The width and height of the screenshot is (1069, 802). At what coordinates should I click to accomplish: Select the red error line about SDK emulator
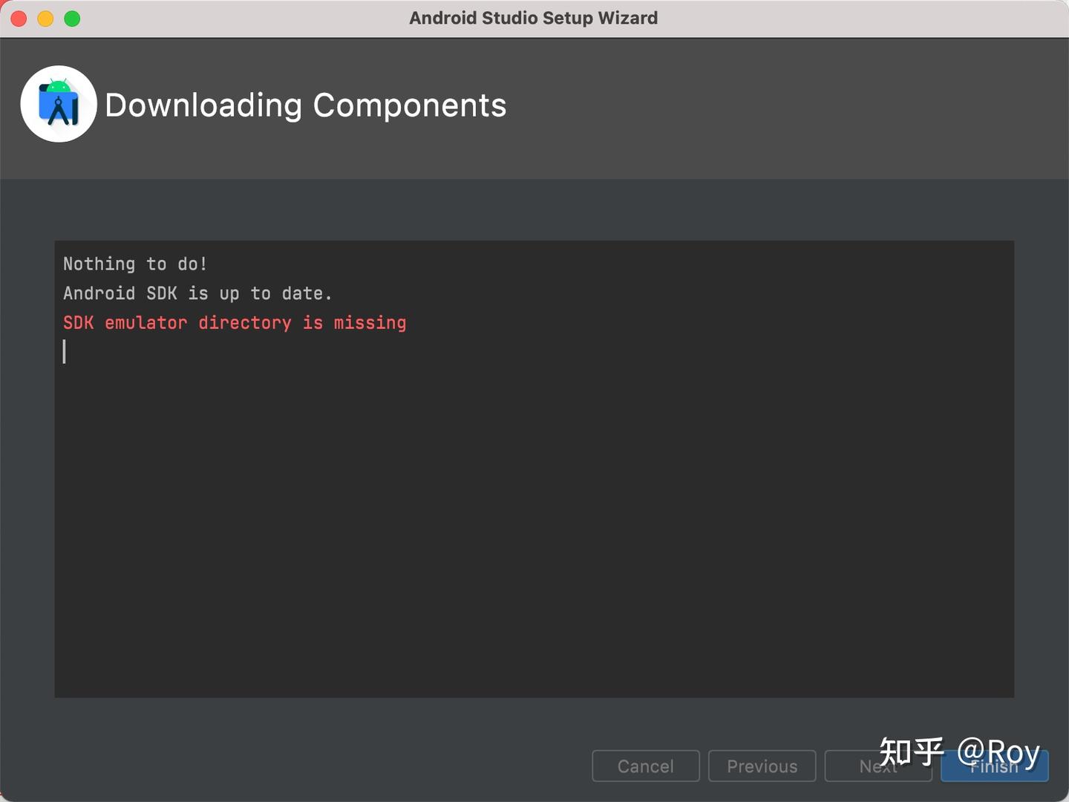pyautogui.click(x=234, y=322)
